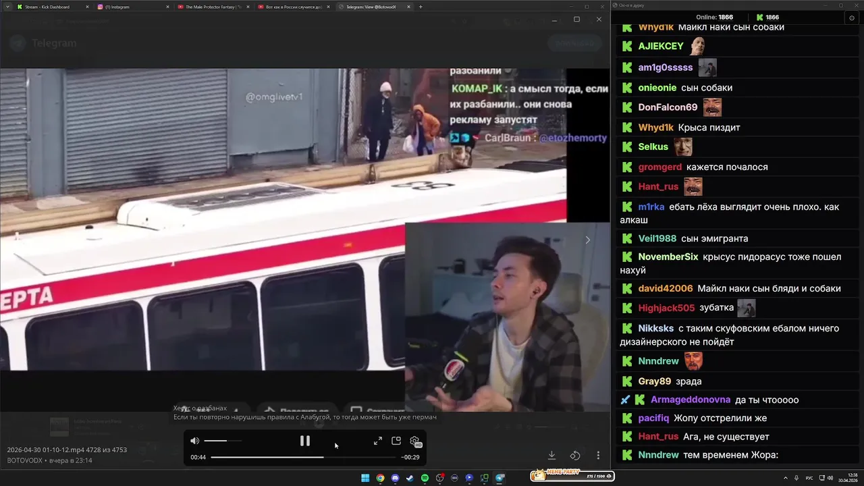Open Windows Start menu
864x486 pixels.
point(365,478)
